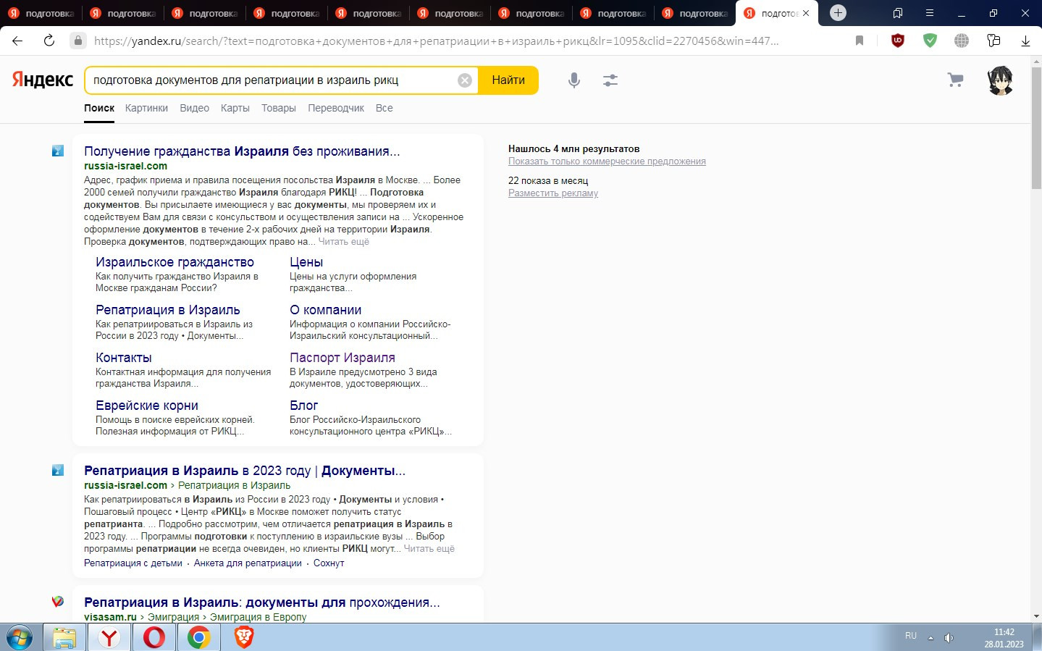
Task: Open the uBlock shield extension icon
Action: pos(898,41)
